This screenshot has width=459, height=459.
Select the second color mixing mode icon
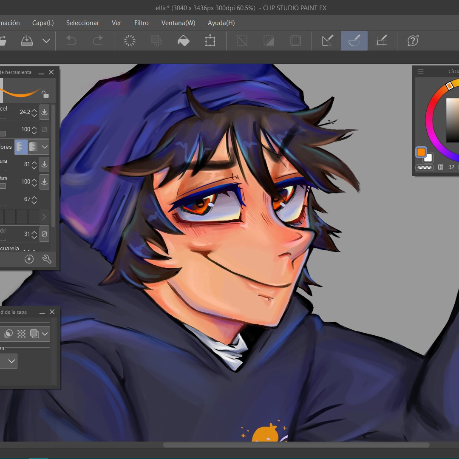34,147
